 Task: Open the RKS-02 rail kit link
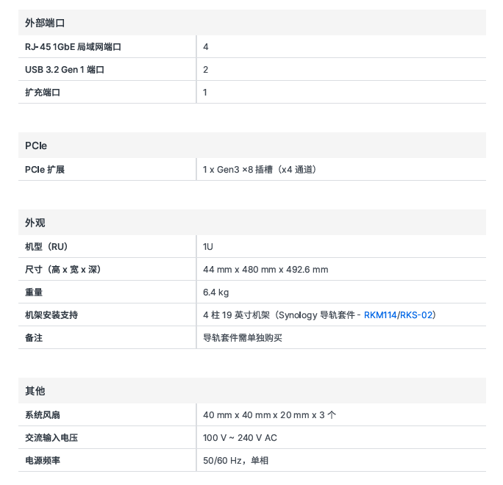click(416, 315)
